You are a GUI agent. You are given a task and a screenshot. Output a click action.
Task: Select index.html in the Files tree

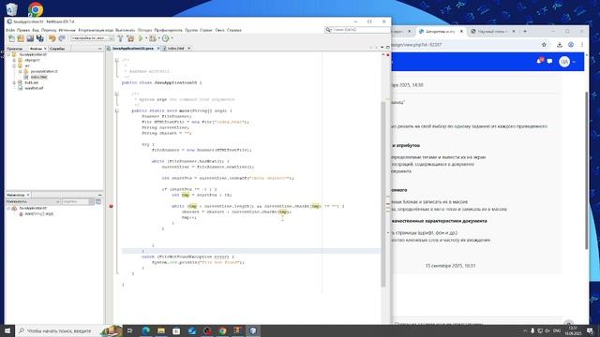pos(38,77)
